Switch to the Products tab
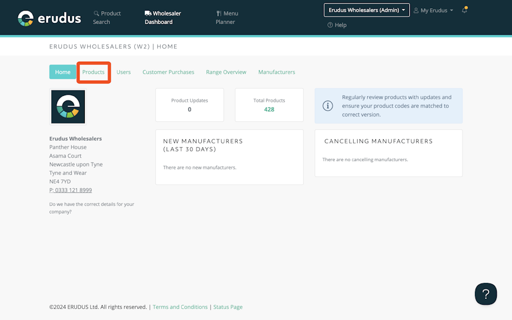 point(94,72)
